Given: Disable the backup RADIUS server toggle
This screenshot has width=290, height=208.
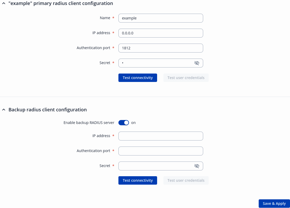Looking at the screenshot, I should [124, 123].
